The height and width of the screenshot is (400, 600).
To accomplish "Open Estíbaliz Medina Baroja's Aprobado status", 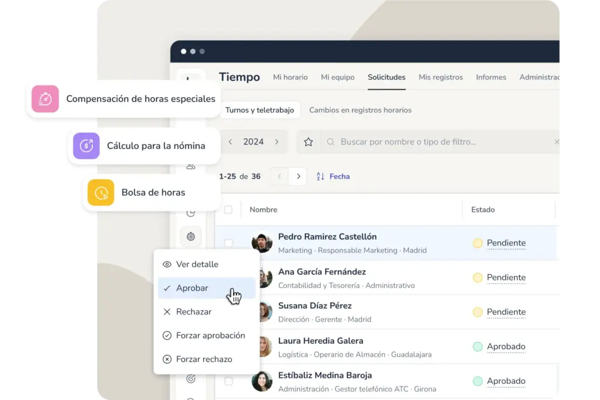I will coord(506,381).
